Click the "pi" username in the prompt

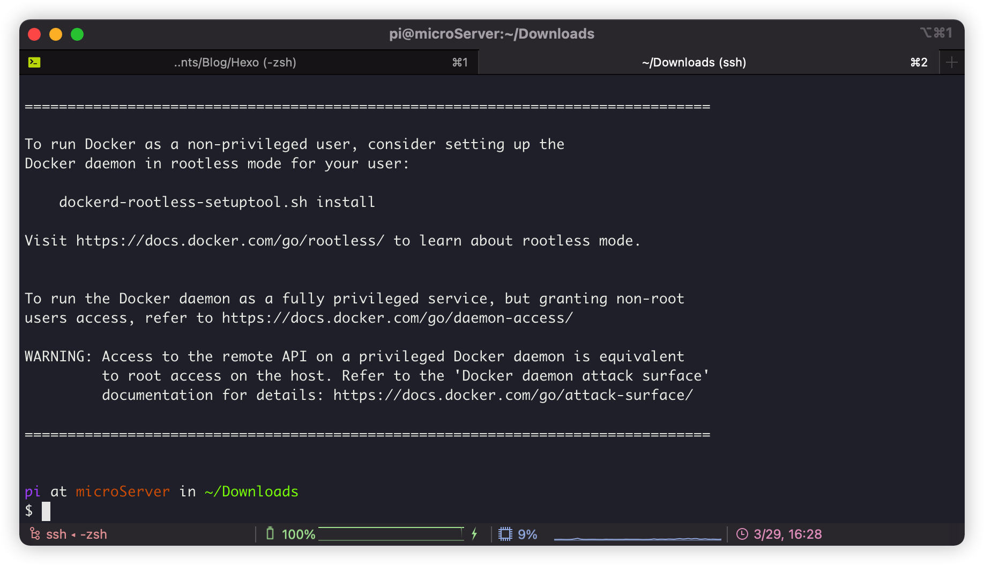[x=33, y=492]
